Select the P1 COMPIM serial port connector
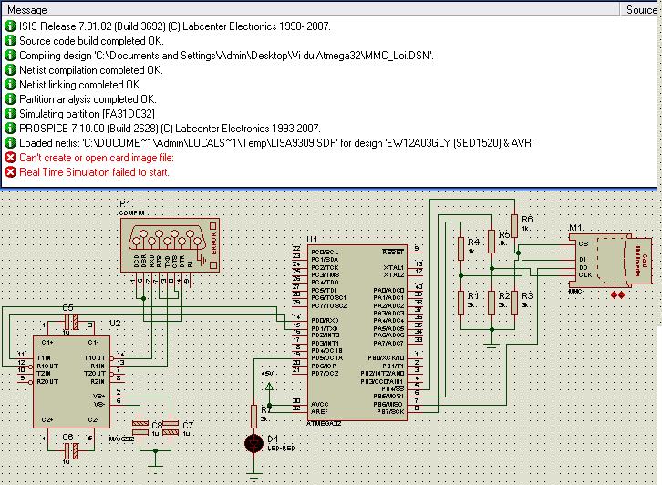Viewport: 662px width, 485px height. [x=170, y=245]
